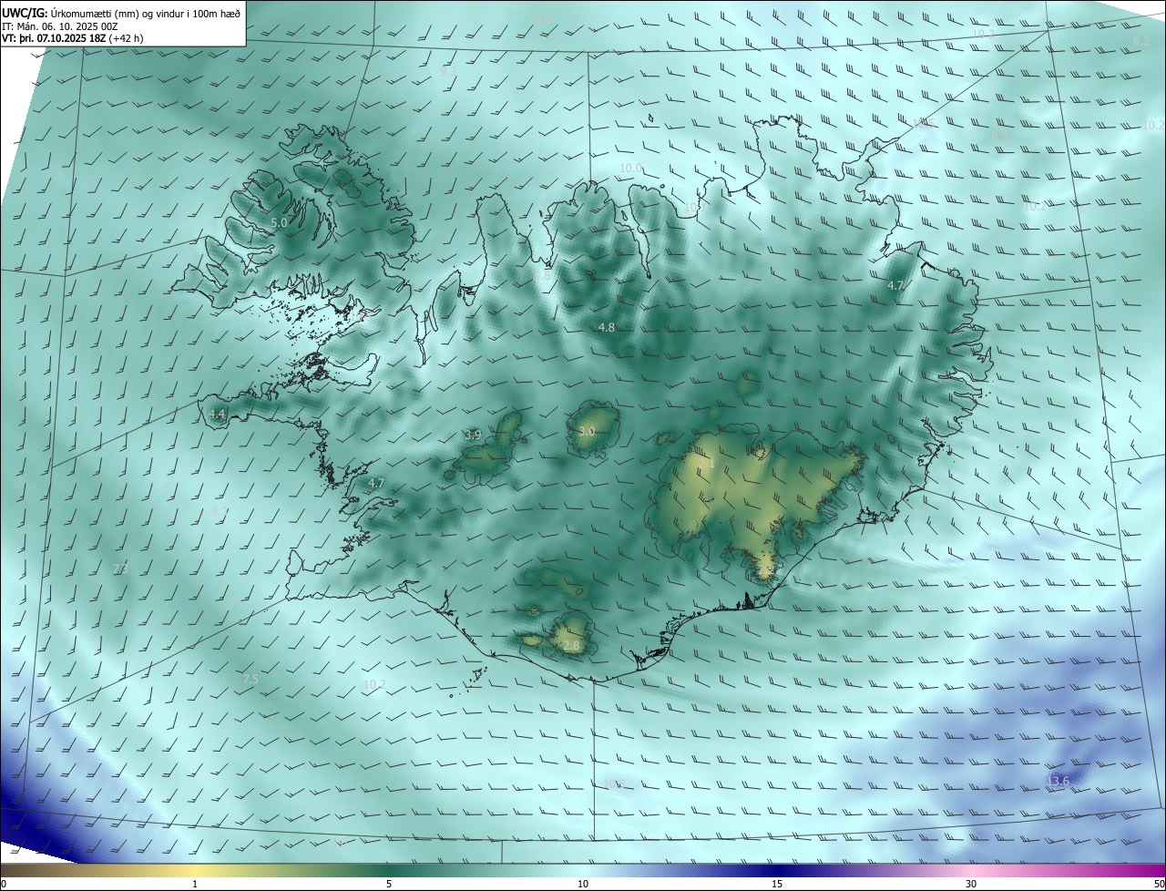Click the 7.3 value off the west coast
Image resolution: width=1166 pixels, height=891 pixels.
(120, 568)
